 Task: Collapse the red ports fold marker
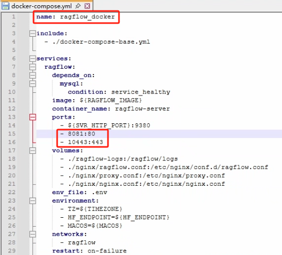(32, 117)
